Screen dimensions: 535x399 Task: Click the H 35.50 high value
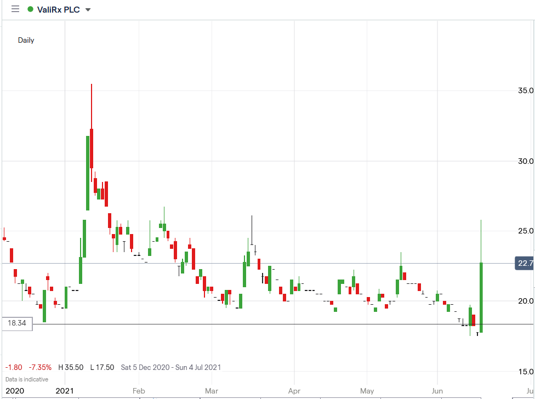click(x=71, y=367)
